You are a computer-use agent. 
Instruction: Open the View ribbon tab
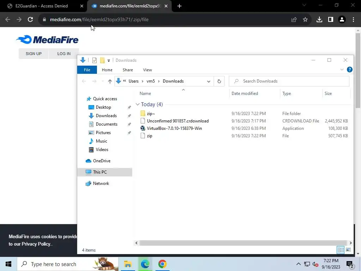click(148, 70)
